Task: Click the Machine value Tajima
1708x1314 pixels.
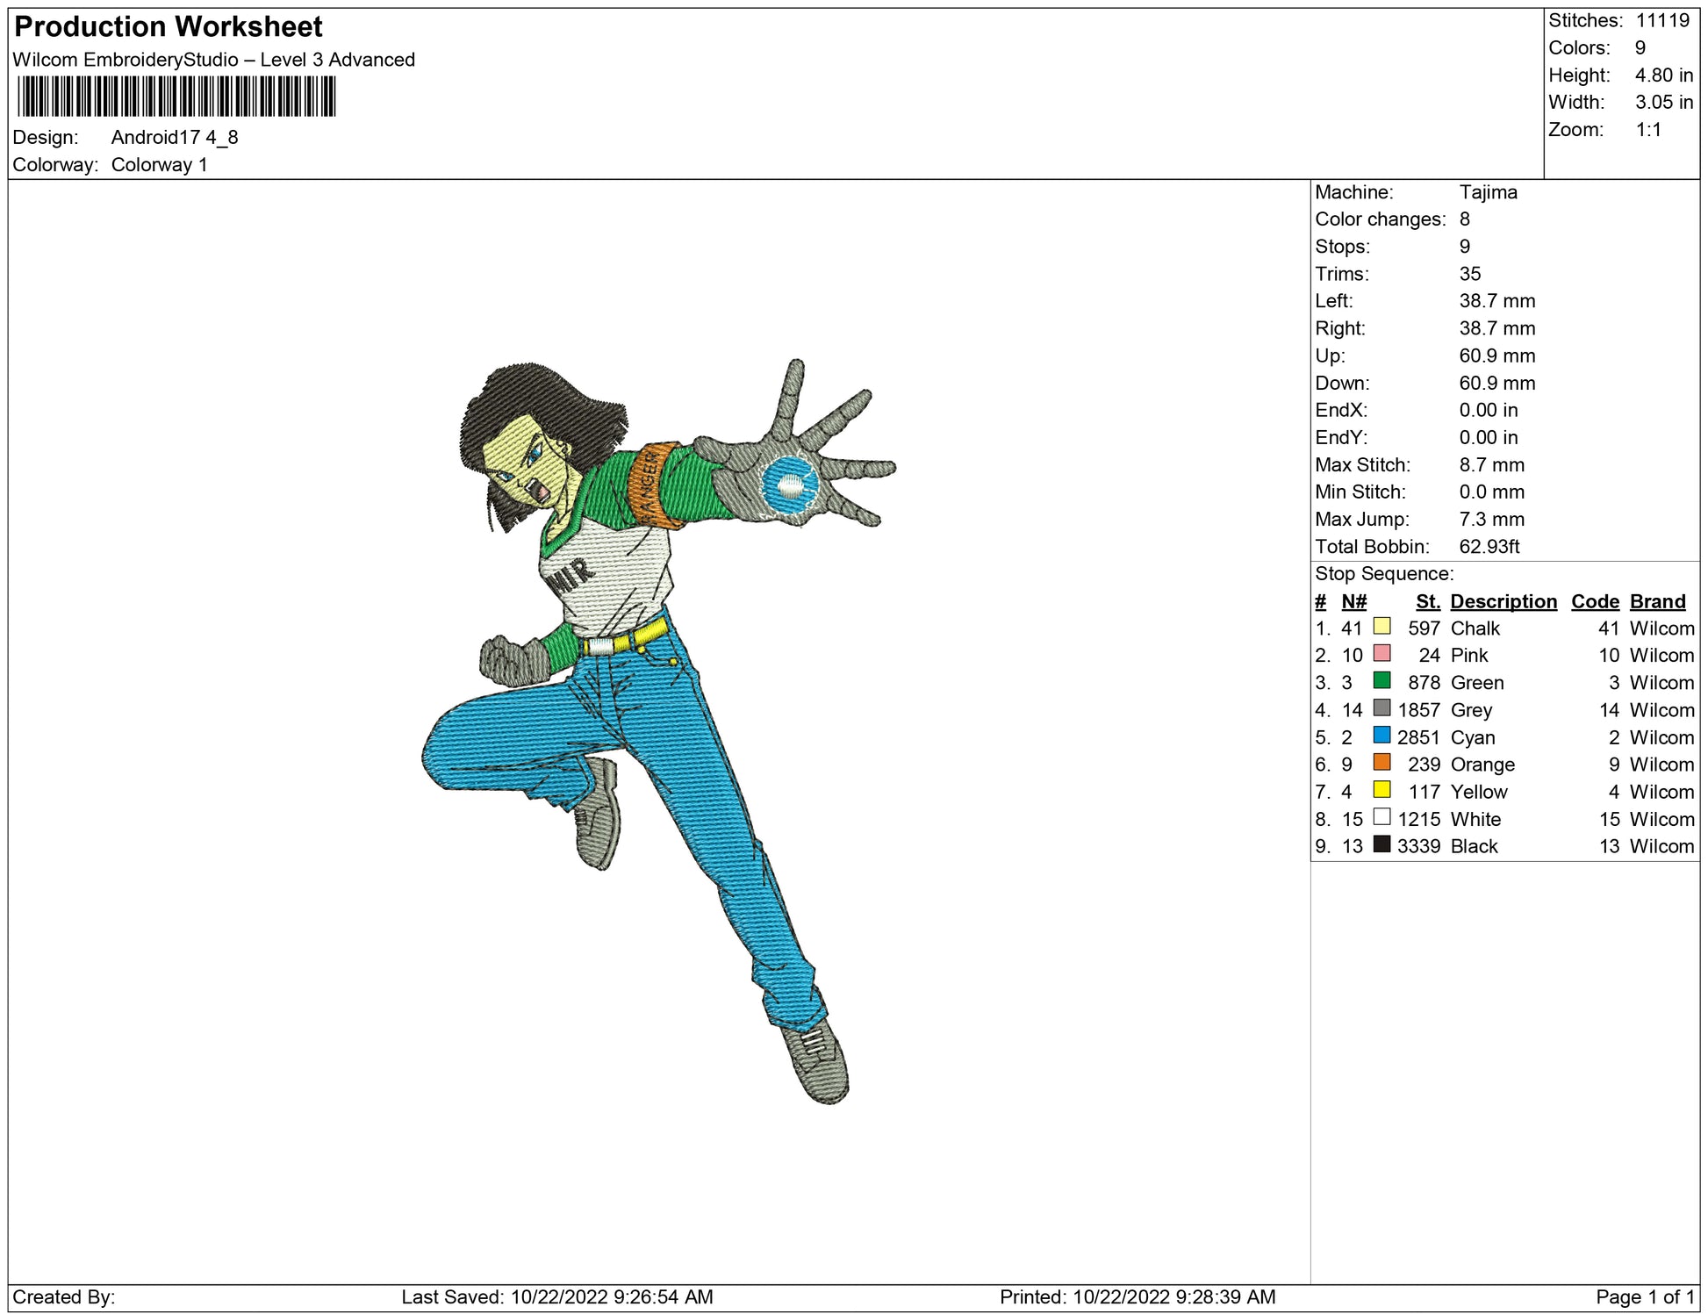Action: click(x=1488, y=192)
